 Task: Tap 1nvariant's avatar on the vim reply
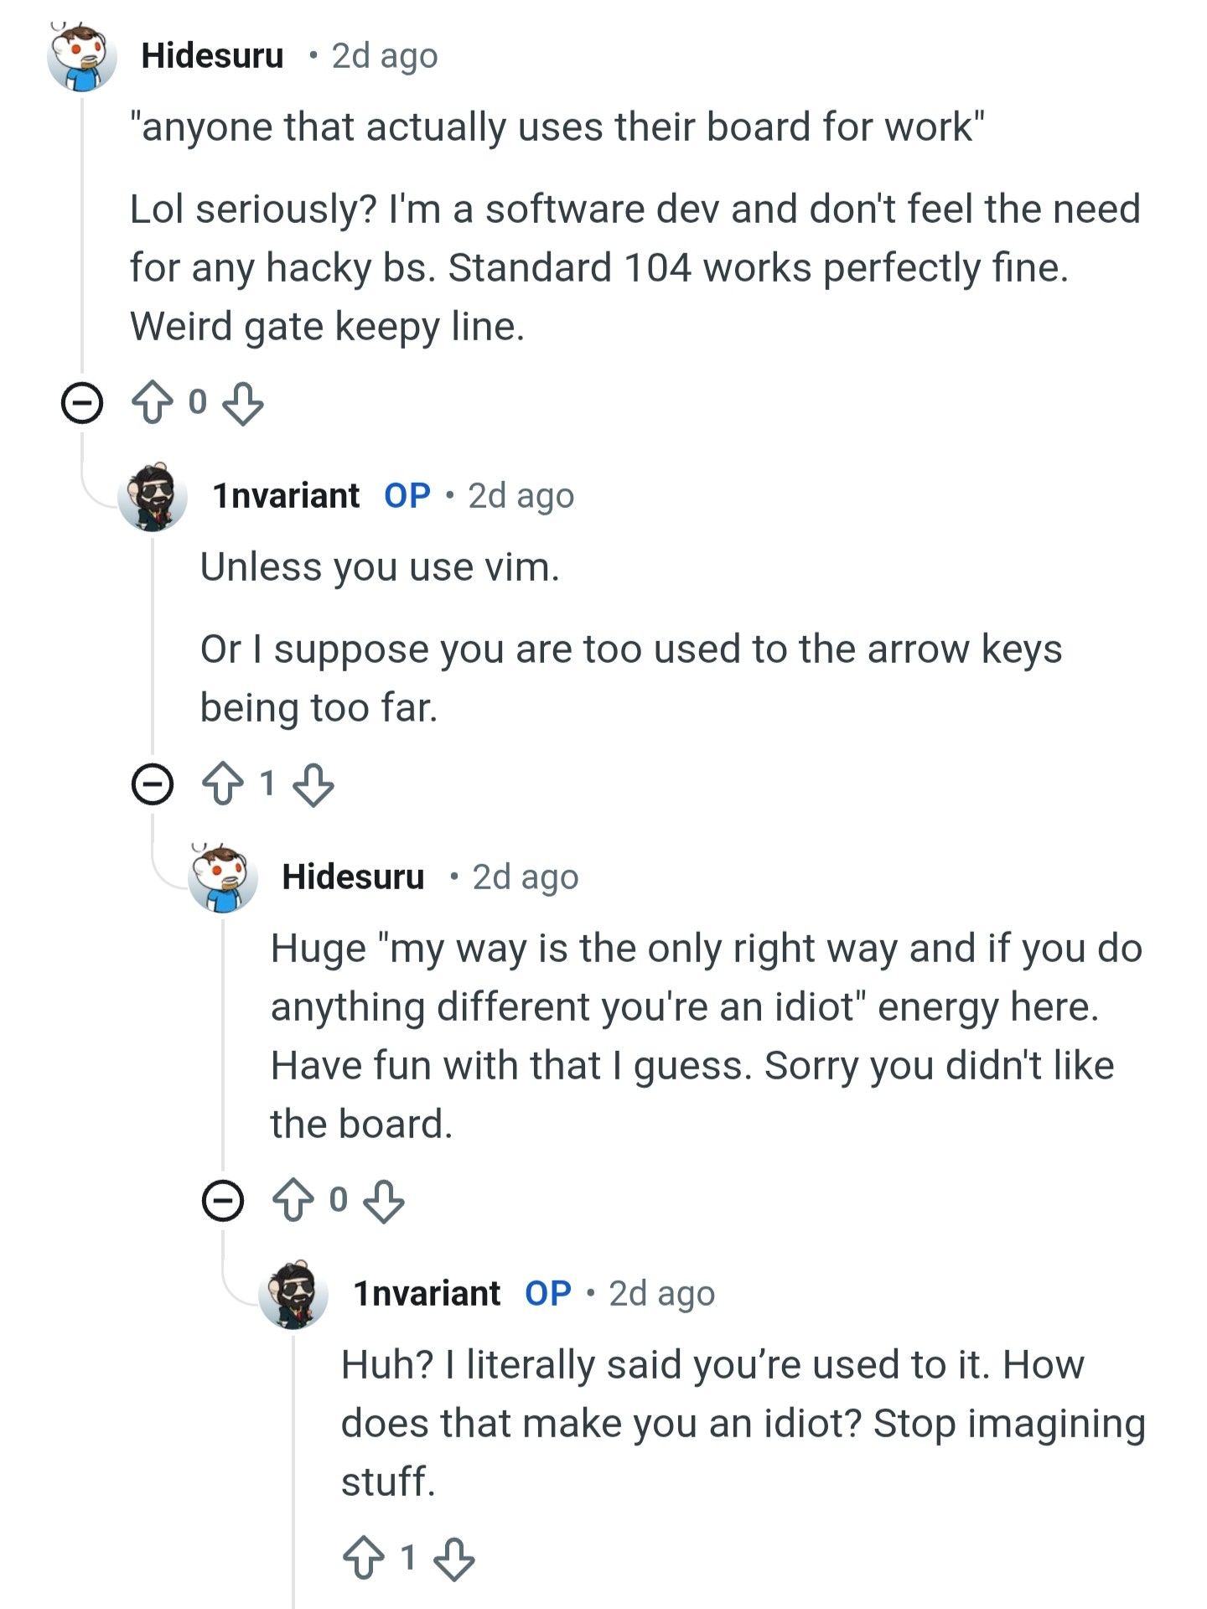153,496
